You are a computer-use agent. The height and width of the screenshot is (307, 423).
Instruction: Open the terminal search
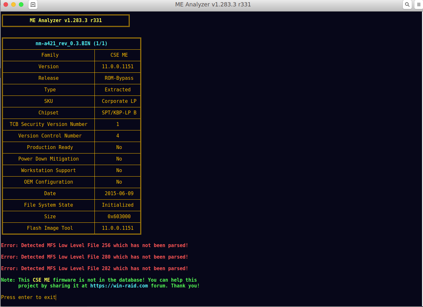(x=407, y=4)
